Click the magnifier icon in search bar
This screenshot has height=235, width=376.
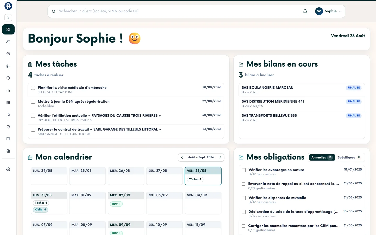click(x=54, y=11)
